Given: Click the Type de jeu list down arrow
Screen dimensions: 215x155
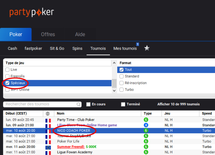Looking at the screenshot, I should [114, 91].
